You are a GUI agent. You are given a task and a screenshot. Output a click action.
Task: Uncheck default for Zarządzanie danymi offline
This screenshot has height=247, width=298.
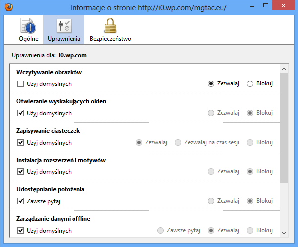(x=21, y=231)
